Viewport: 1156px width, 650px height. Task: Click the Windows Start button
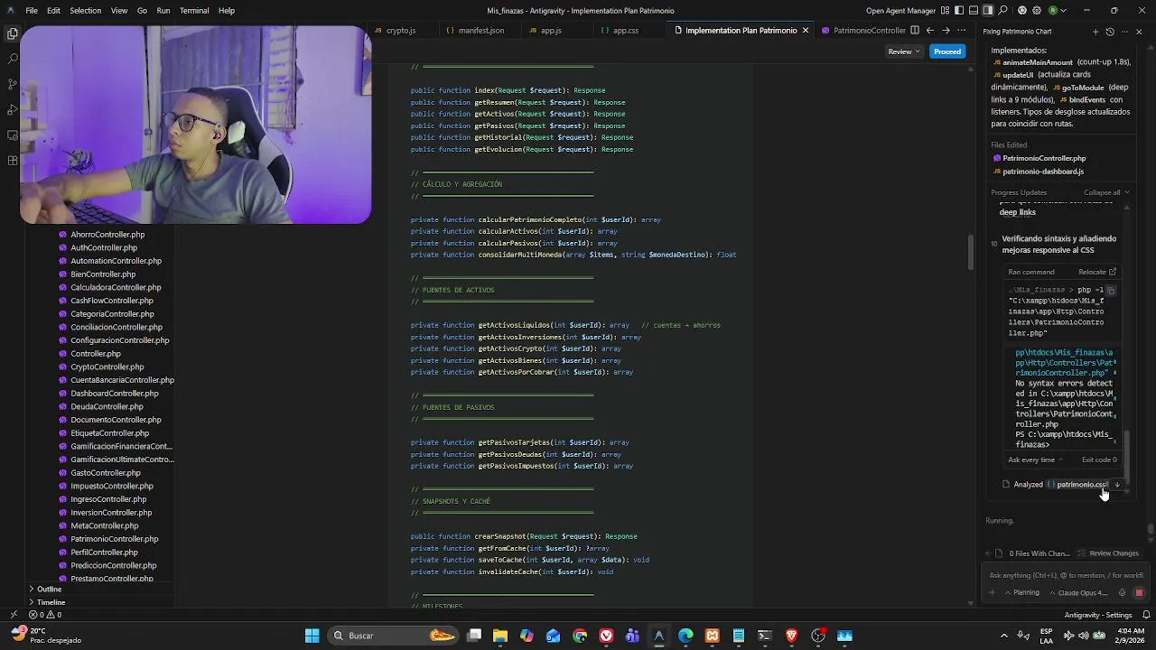tap(312, 636)
